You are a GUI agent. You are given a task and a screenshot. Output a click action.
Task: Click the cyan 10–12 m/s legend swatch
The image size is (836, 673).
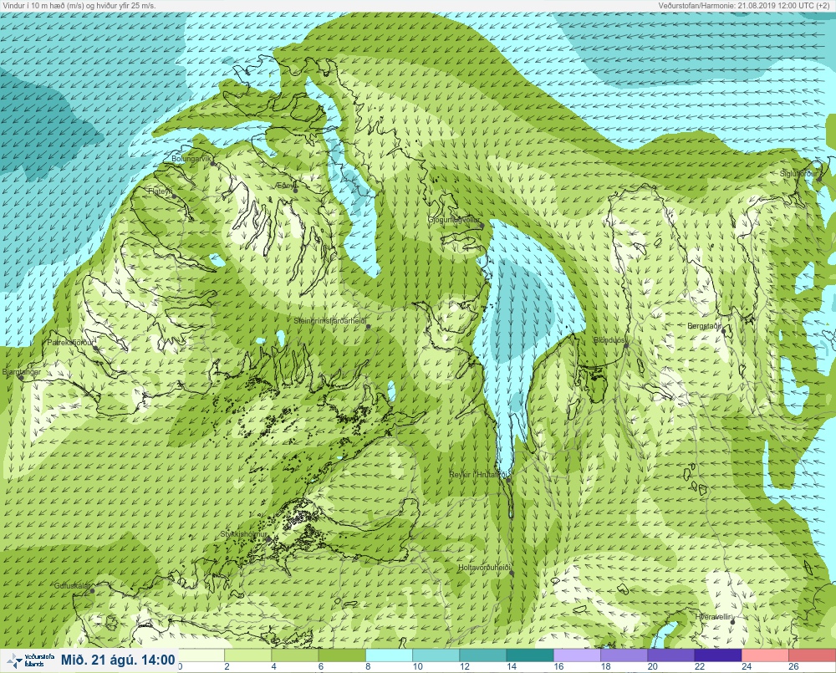point(436,655)
